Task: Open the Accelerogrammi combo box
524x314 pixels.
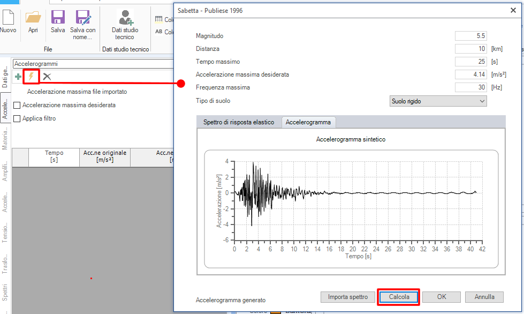Action: (93, 64)
